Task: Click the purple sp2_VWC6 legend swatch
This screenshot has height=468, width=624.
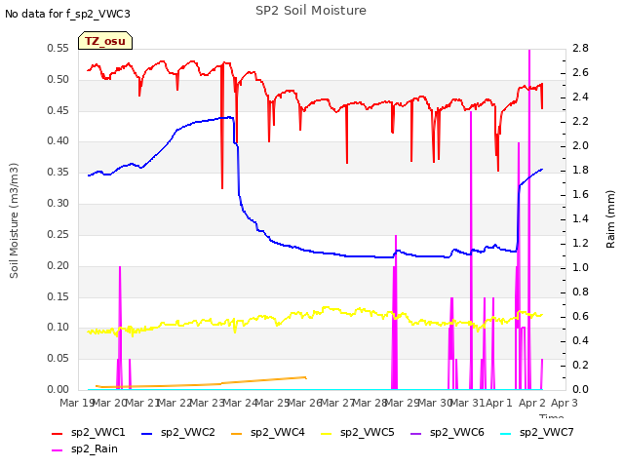Action: [416, 433]
